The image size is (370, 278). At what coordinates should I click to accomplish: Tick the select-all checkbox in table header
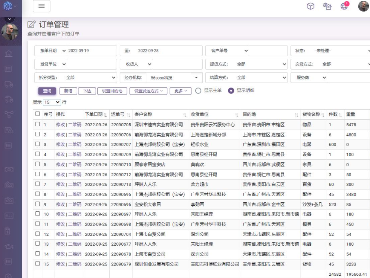38,114
